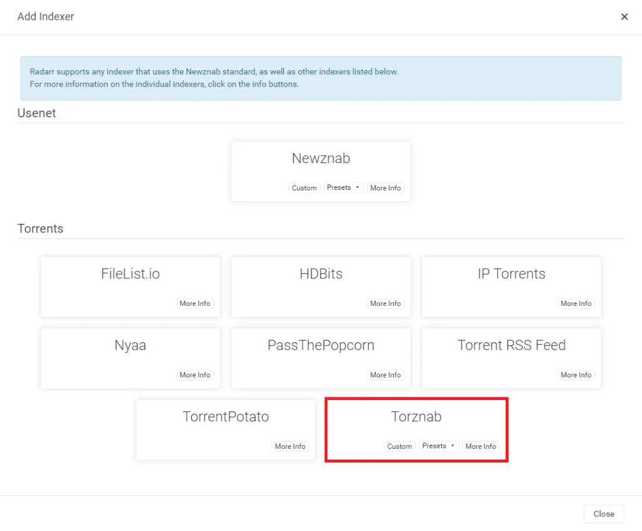Choose the Torrent RSS Feed indexer
Image resolution: width=642 pixels, height=531 pixels.
pos(511,345)
